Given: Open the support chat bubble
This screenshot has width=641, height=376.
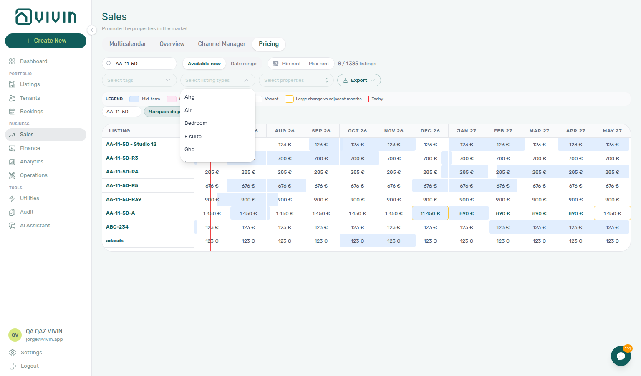Looking at the screenshot, I should [x=621, y=356].
